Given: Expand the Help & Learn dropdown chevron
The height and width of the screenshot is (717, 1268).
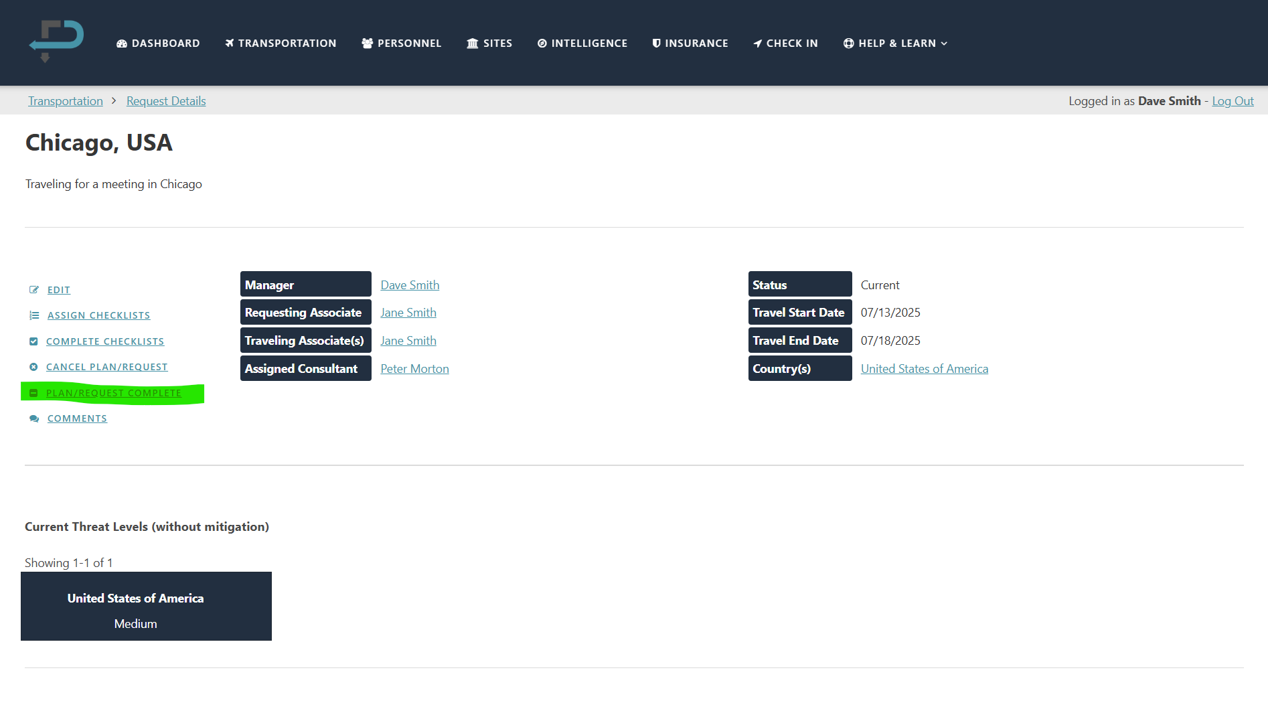Looking at the screenshot, I should click(x=944, y=44).
